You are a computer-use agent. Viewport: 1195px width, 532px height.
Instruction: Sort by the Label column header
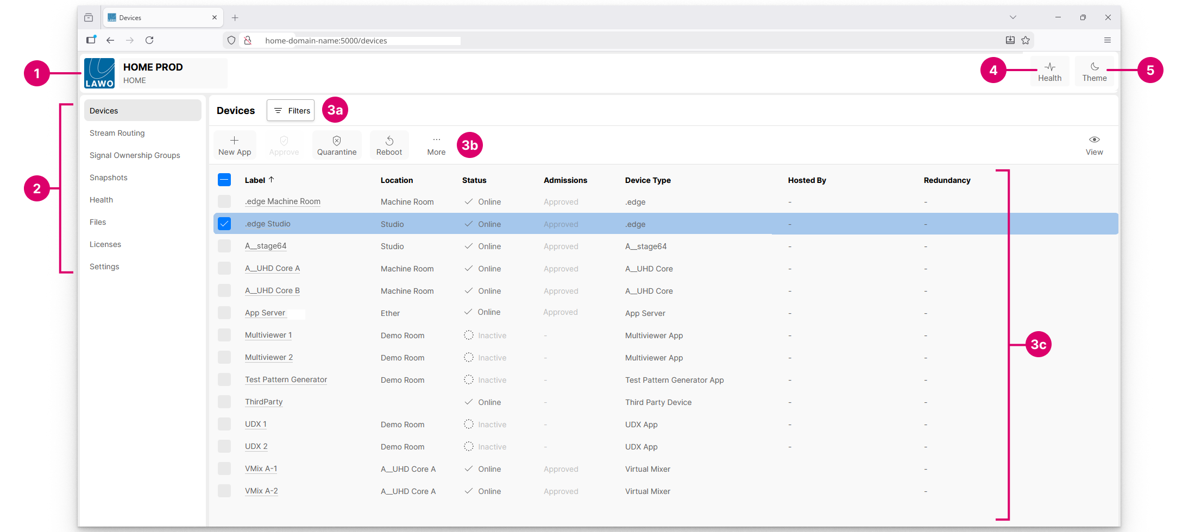click(x=255, y=180)
